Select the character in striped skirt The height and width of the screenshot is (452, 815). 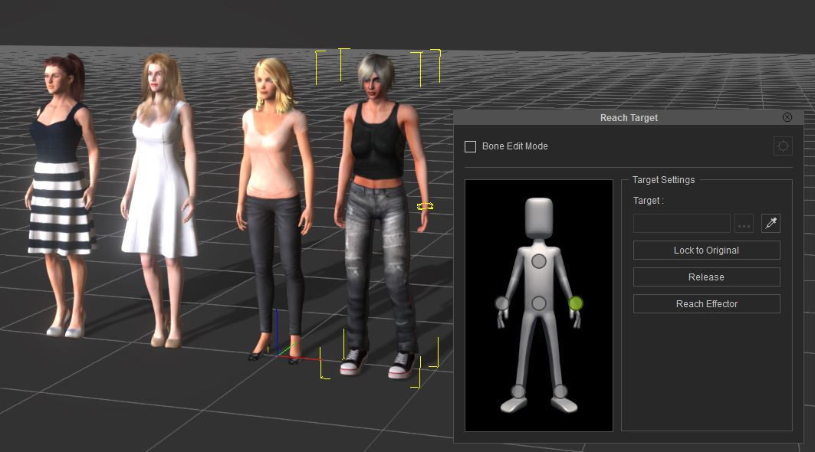tap(61, 184)
